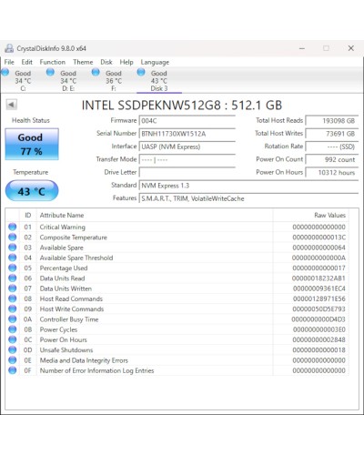364x455 pixels.
Task: Click status orb for Available Spare Threshold row
Action: pos(13,258)
